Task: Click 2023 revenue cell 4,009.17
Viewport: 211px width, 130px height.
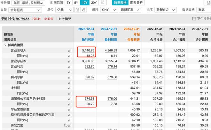Action: pos(134,50)
